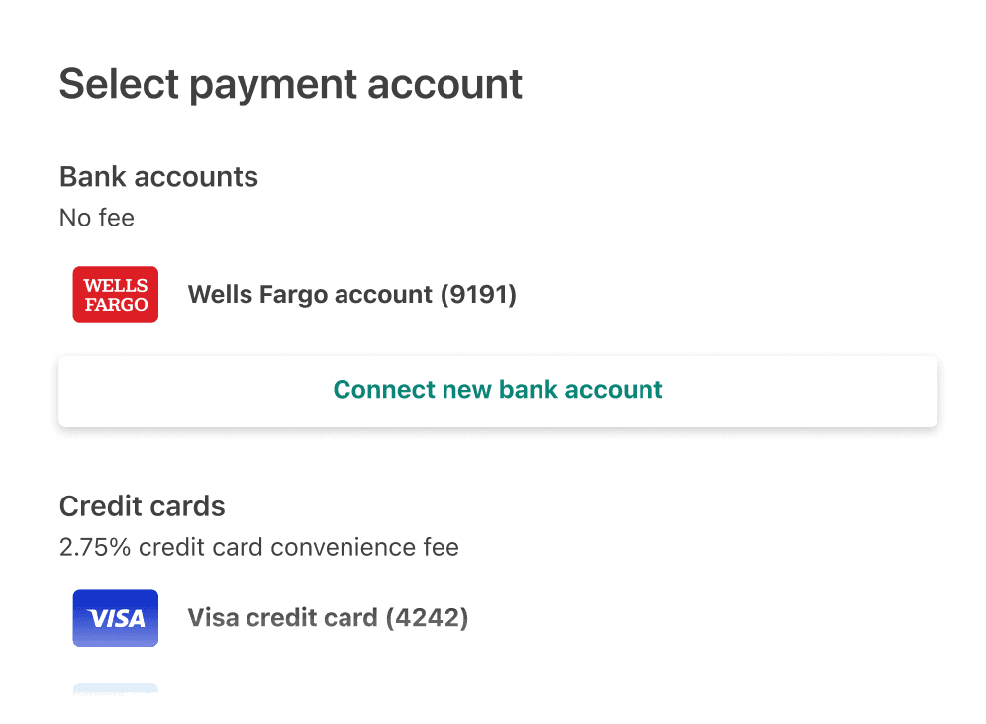Click the No fee label
Screen dimensions: 986x724
click(96, 218)
